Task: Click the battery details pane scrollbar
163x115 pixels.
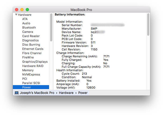Action: click(148, 25)
